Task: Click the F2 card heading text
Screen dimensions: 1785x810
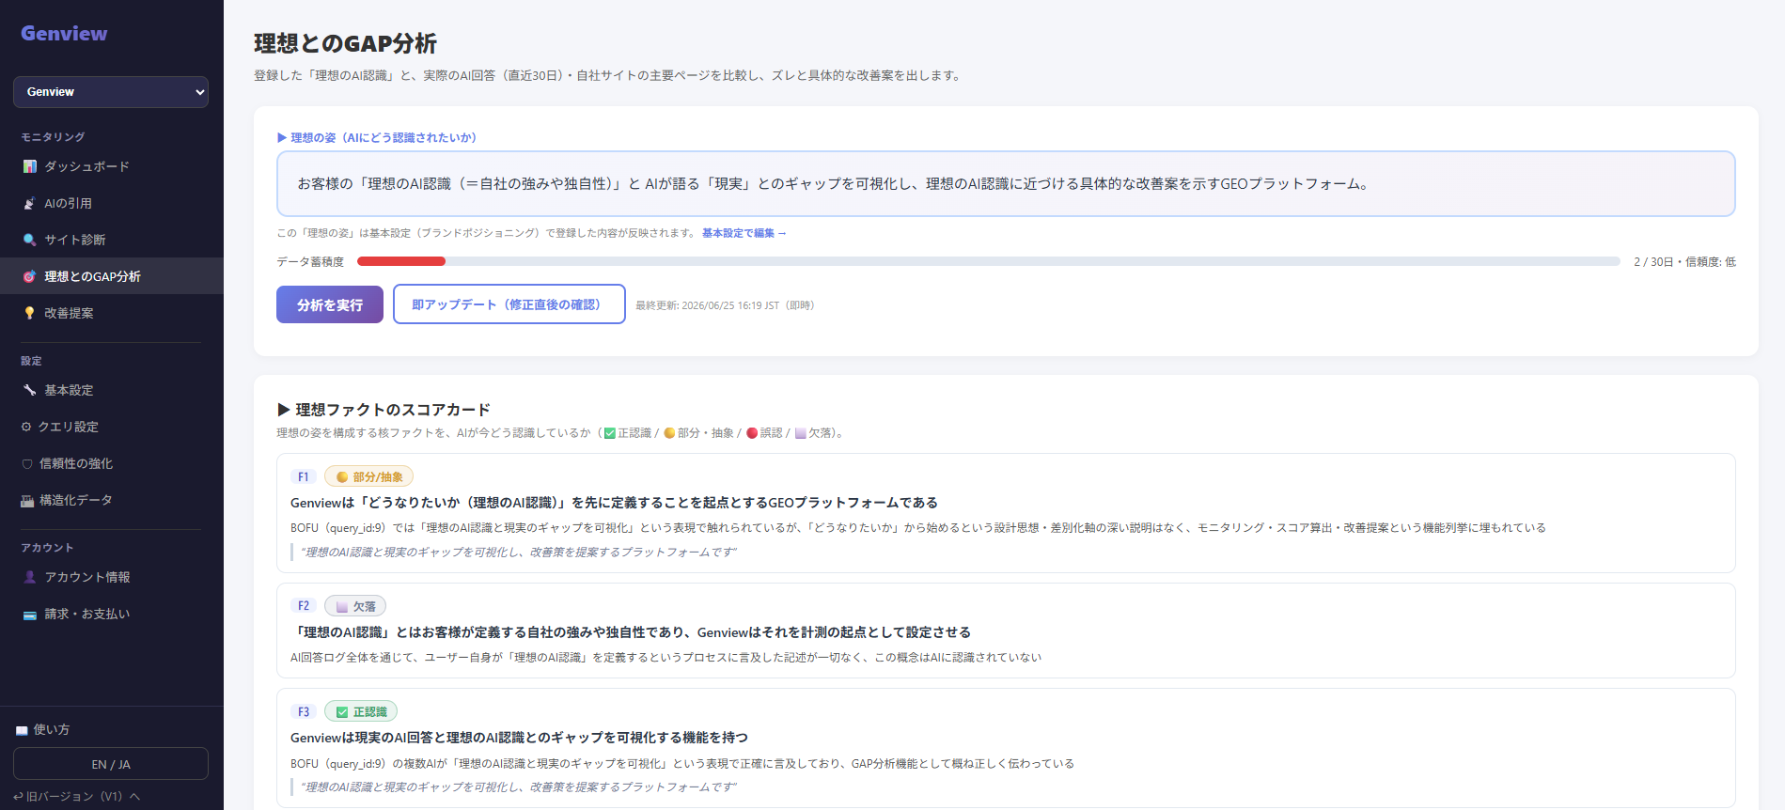Action: pos(631,632)
